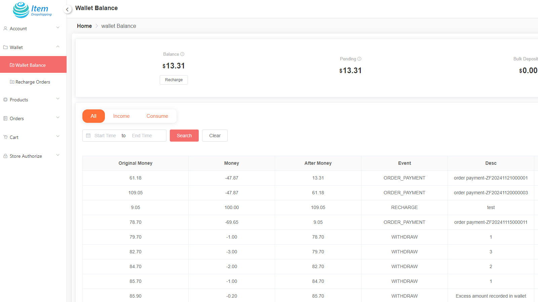Click the Desc column header

point(491,163)
